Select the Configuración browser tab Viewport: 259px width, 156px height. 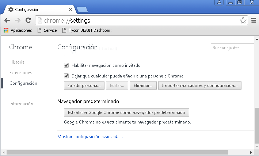(40, 9)
